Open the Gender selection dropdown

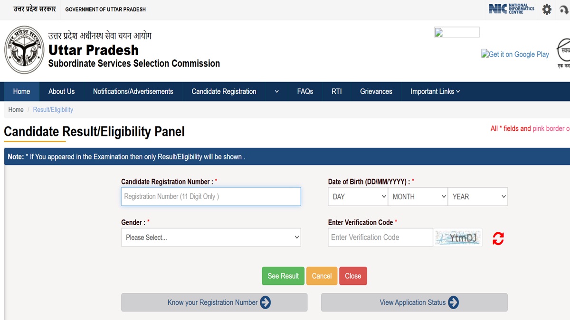[211, 237]
